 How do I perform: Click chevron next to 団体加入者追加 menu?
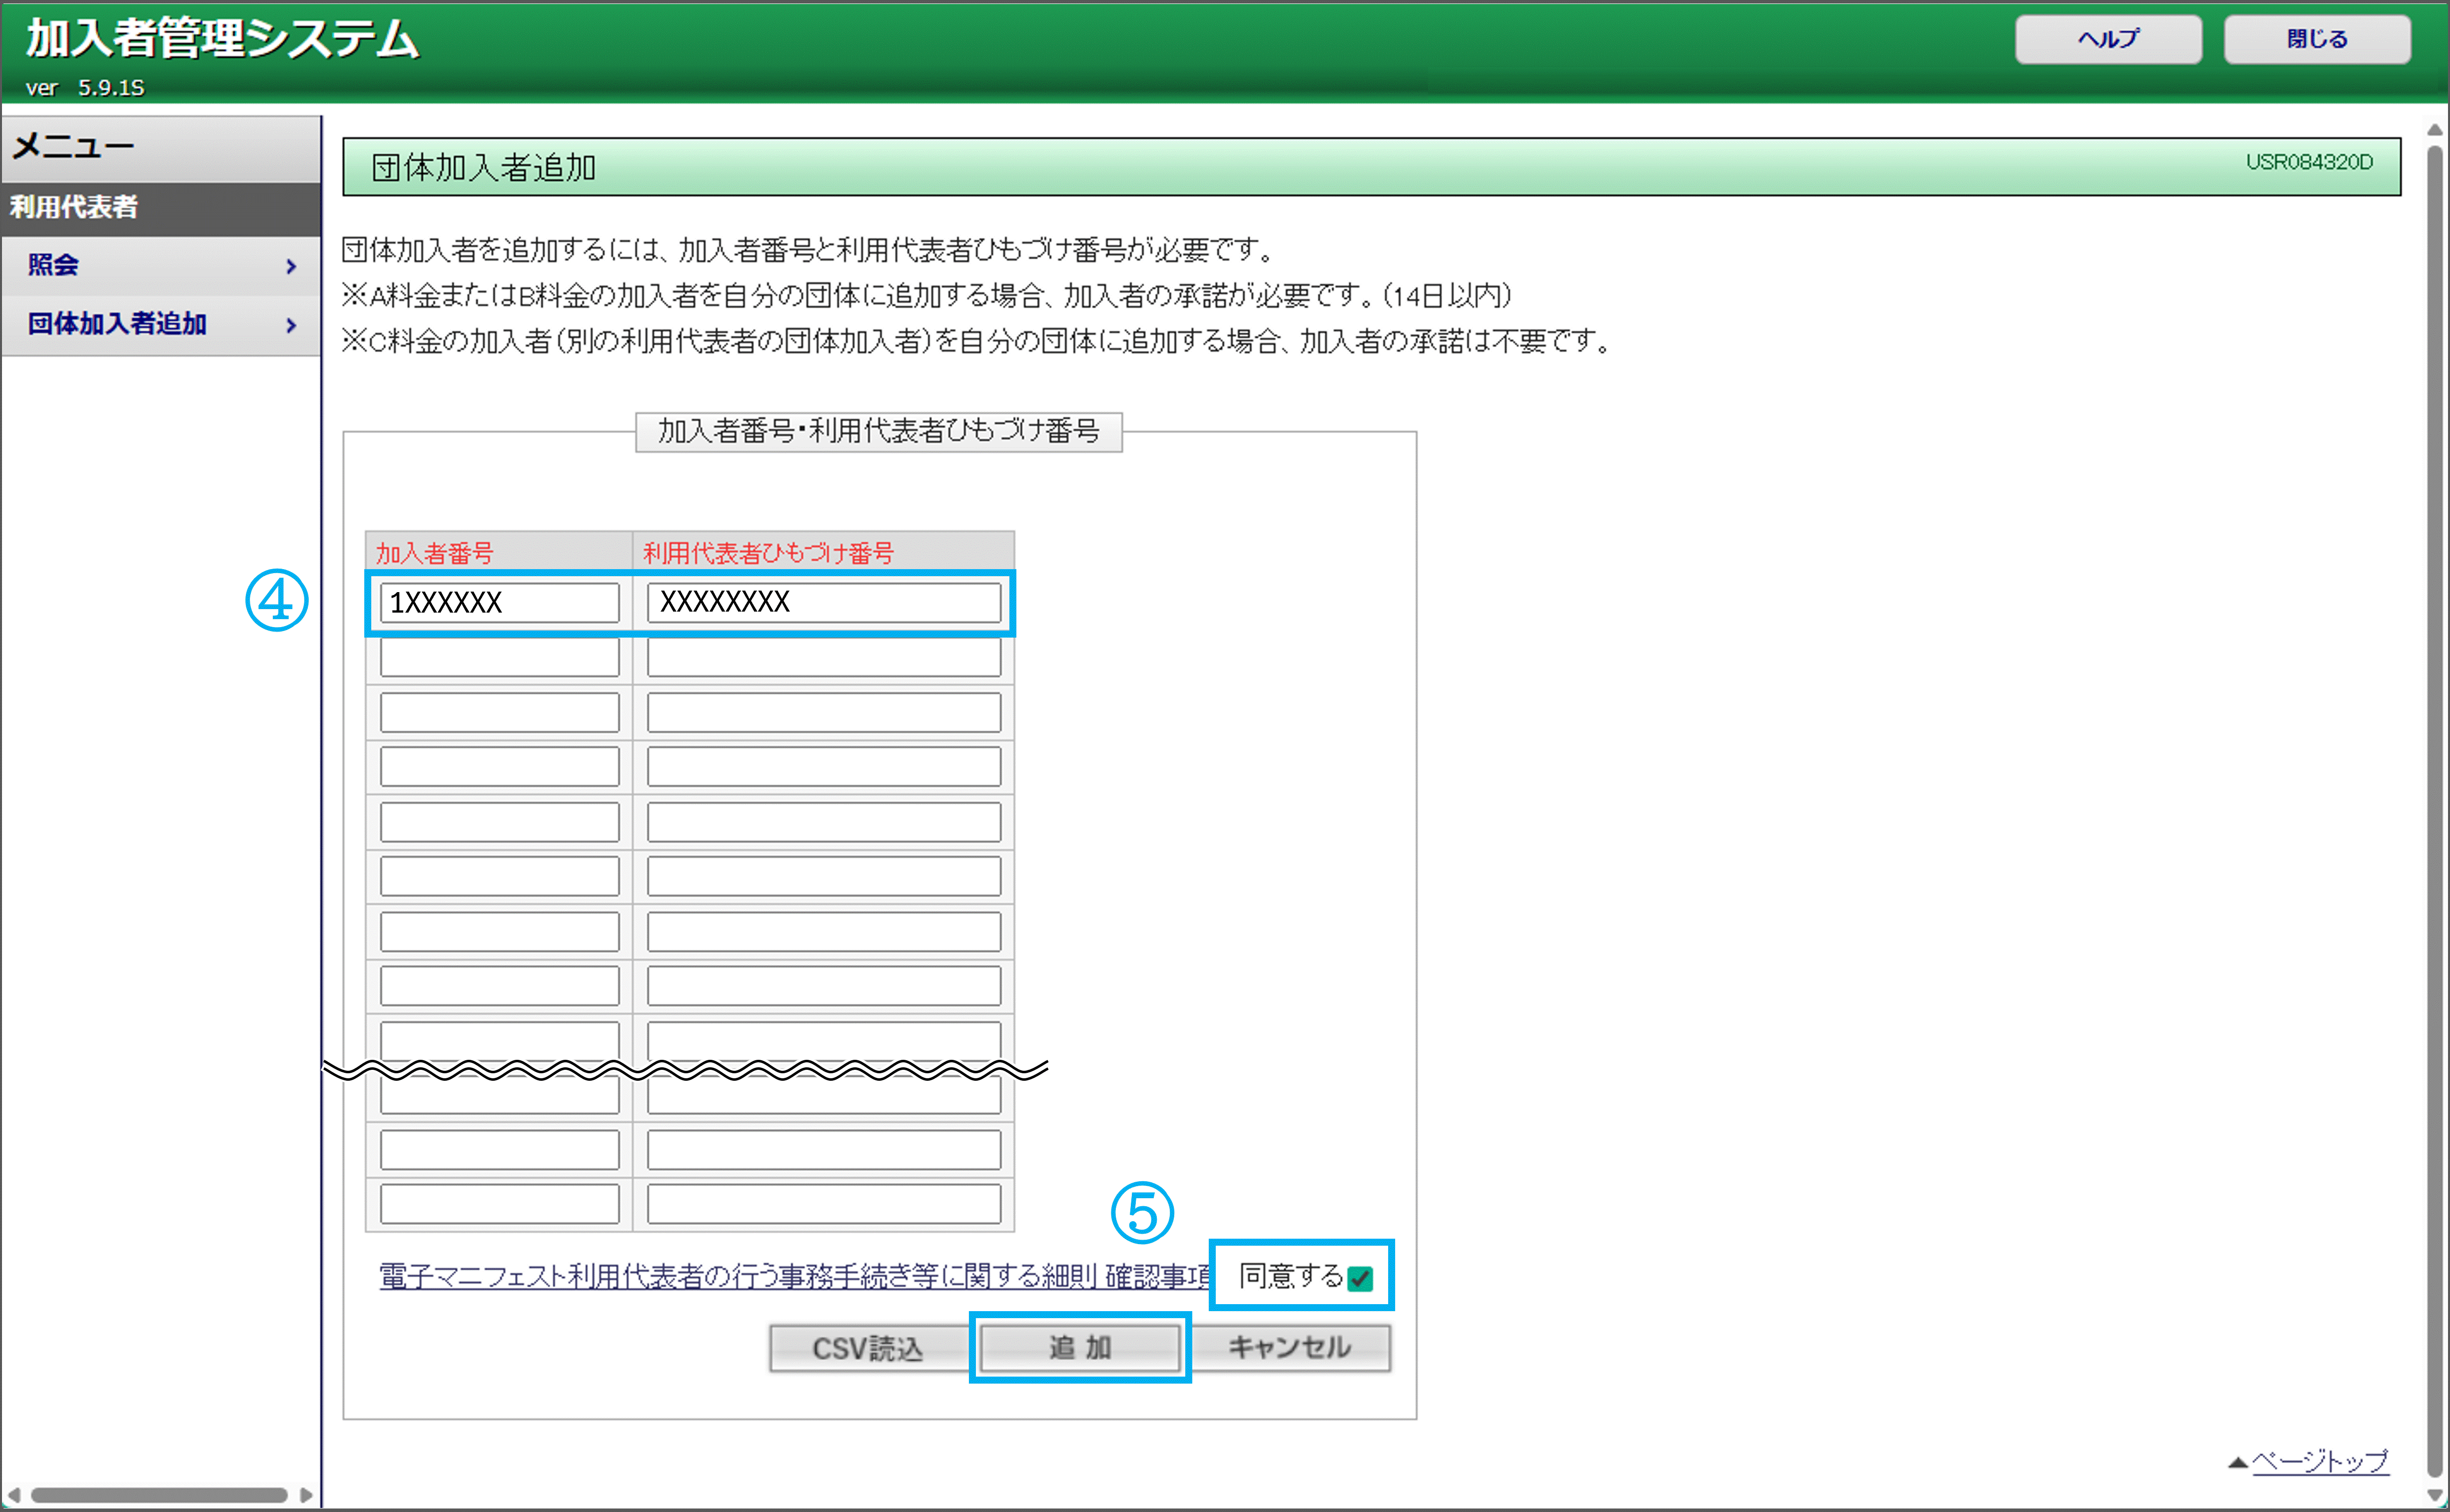coord(291,325)
